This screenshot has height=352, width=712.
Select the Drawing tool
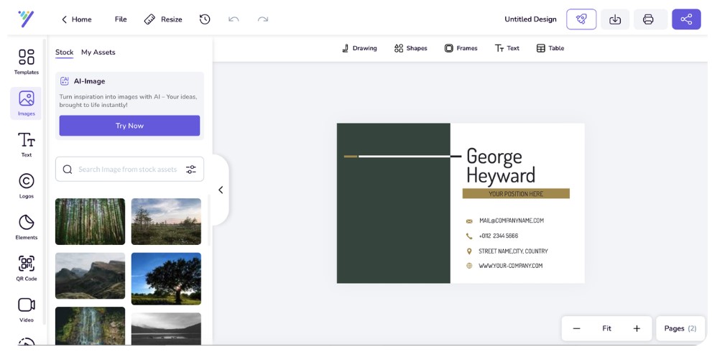click(359, 48)
